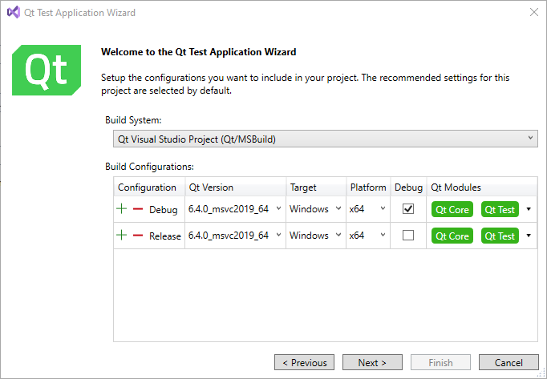Click the Platform column header

tap(368, 187)
